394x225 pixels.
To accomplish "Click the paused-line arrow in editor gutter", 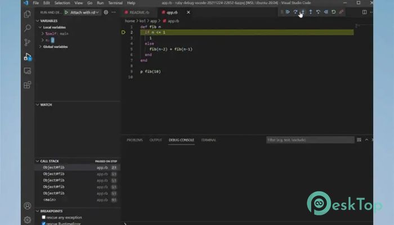I will [123, 33].
